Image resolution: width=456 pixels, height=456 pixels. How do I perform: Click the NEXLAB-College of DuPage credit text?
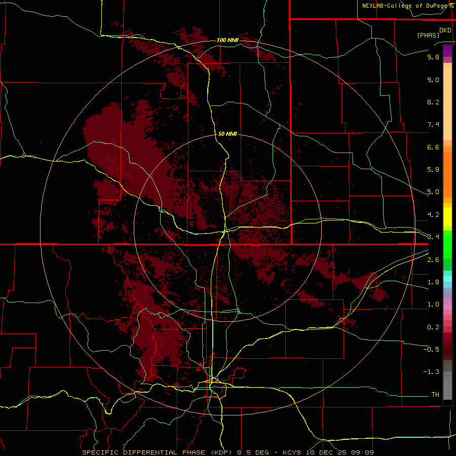(405, 6)
